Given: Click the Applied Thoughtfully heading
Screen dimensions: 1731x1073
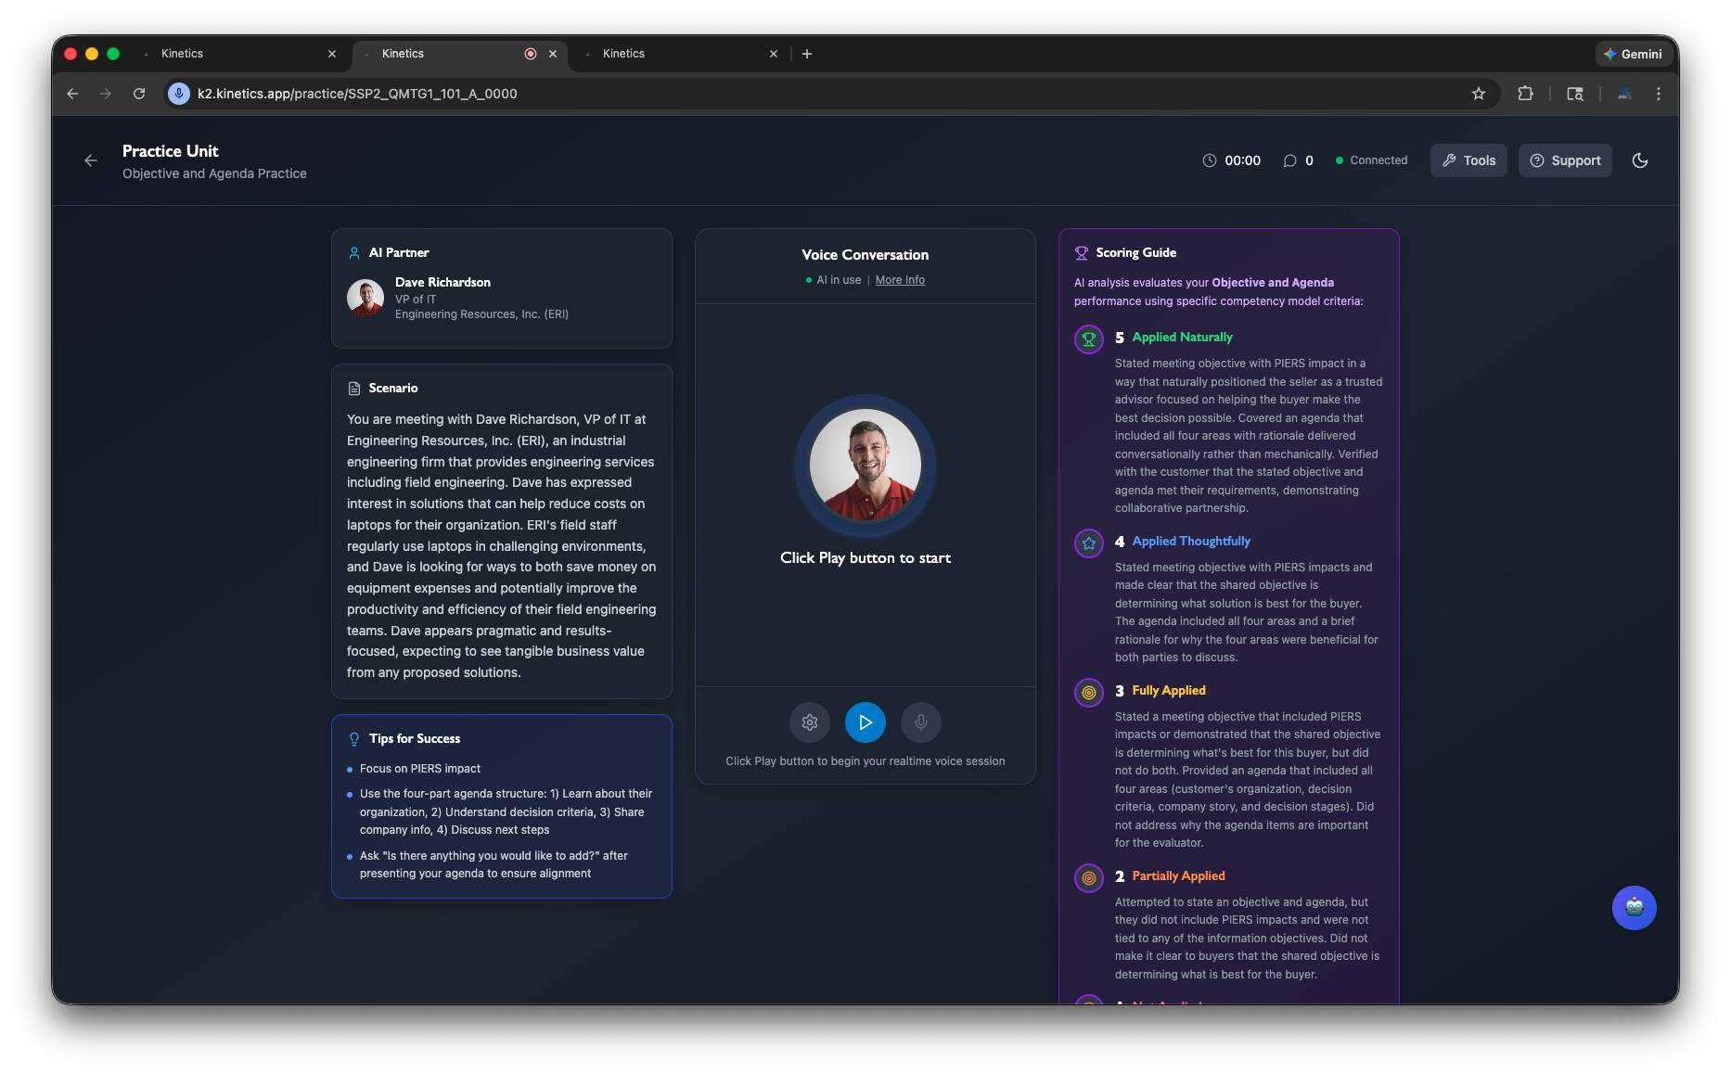Looking at the screenshot, I should click(1191, 542).
